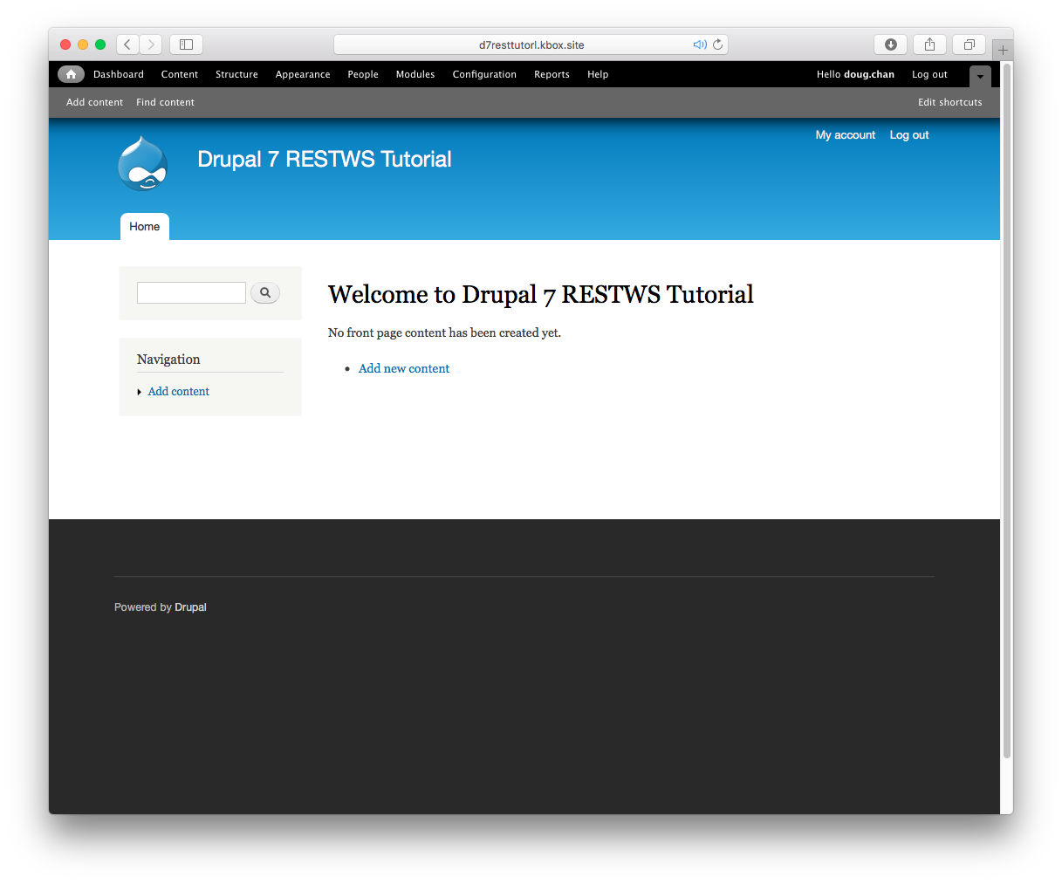Click the doug.chan user link
The width and height of the screenshot is (1062, 884).
coord(869,74)
